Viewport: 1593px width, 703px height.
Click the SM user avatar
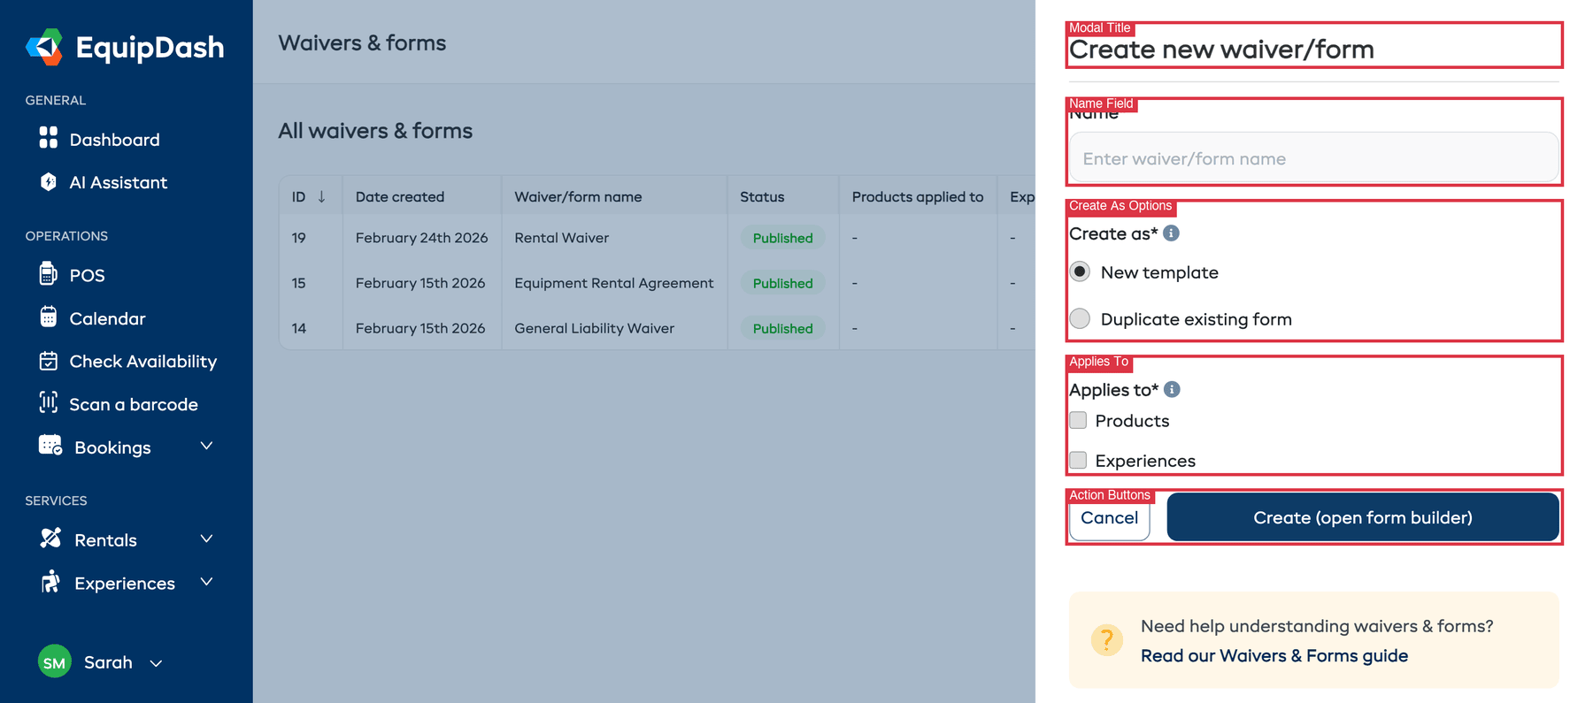[x=55, y=661]
